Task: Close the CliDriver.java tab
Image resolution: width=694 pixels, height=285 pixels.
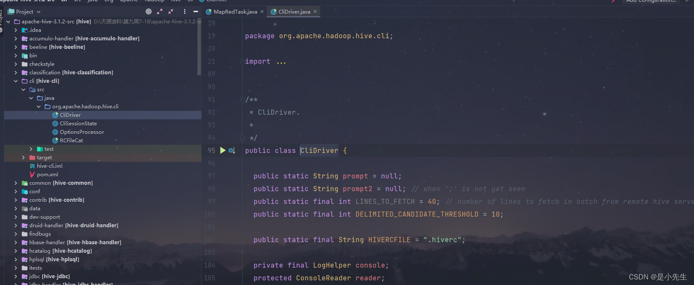Action: [315, 11]
